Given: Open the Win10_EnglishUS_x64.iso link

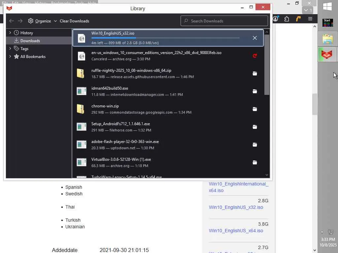Looking at the screenshot, I should click(236, 231).
